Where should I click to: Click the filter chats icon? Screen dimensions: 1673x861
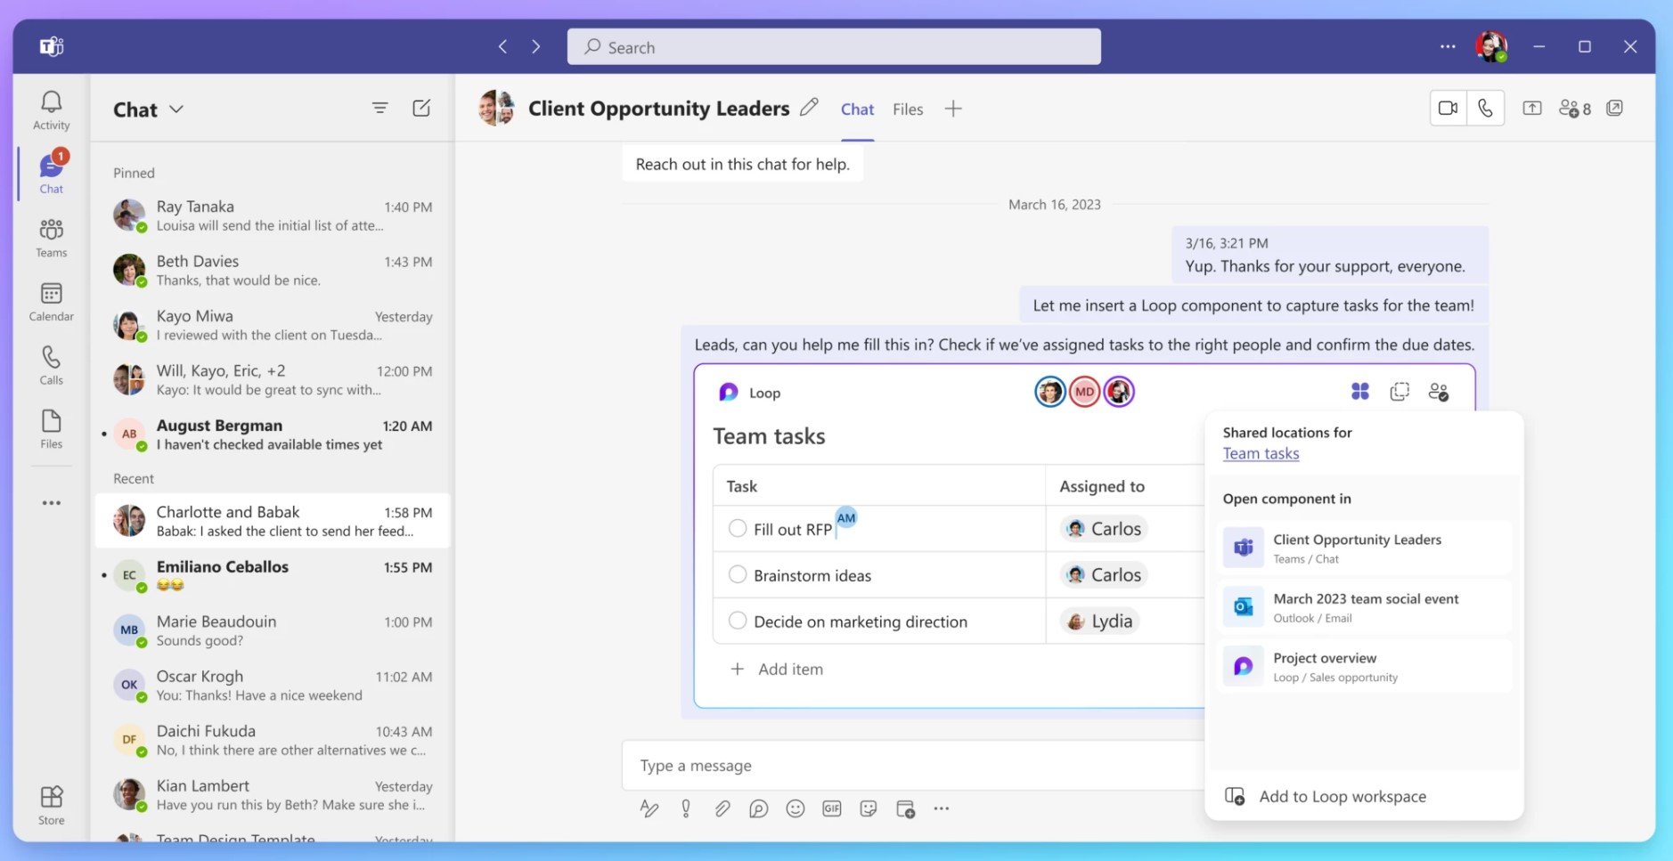pos(379,109)
